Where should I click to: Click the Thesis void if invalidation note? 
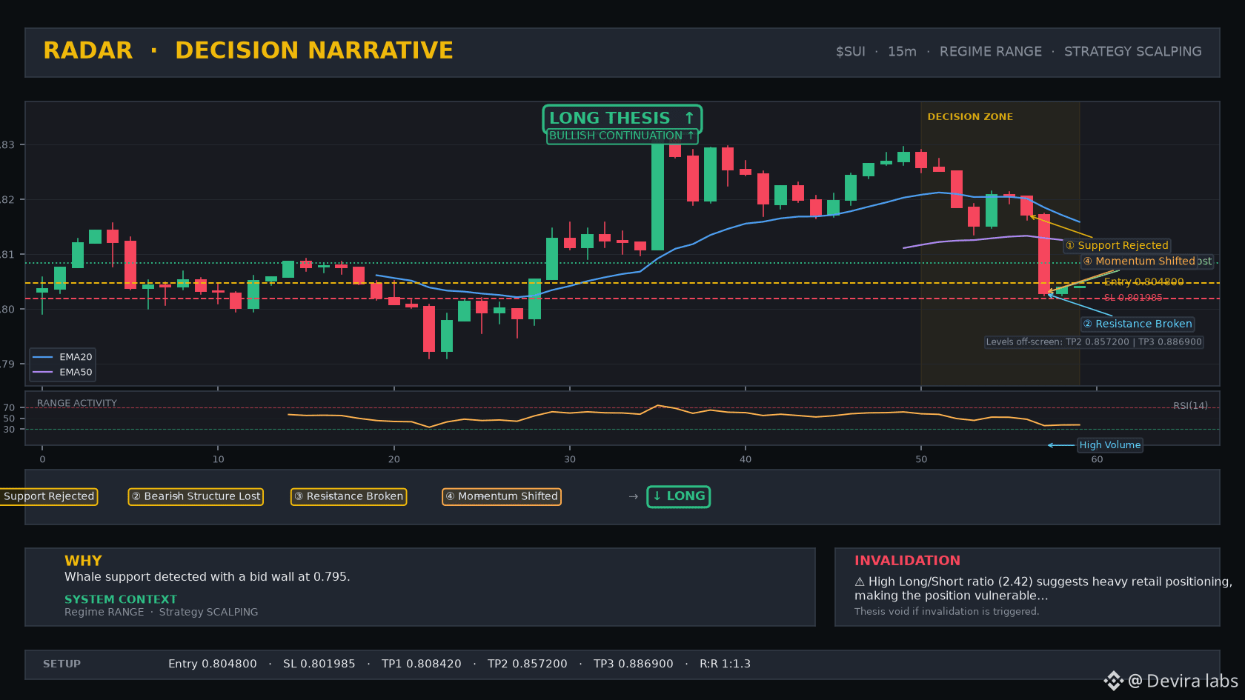point(946,612)
